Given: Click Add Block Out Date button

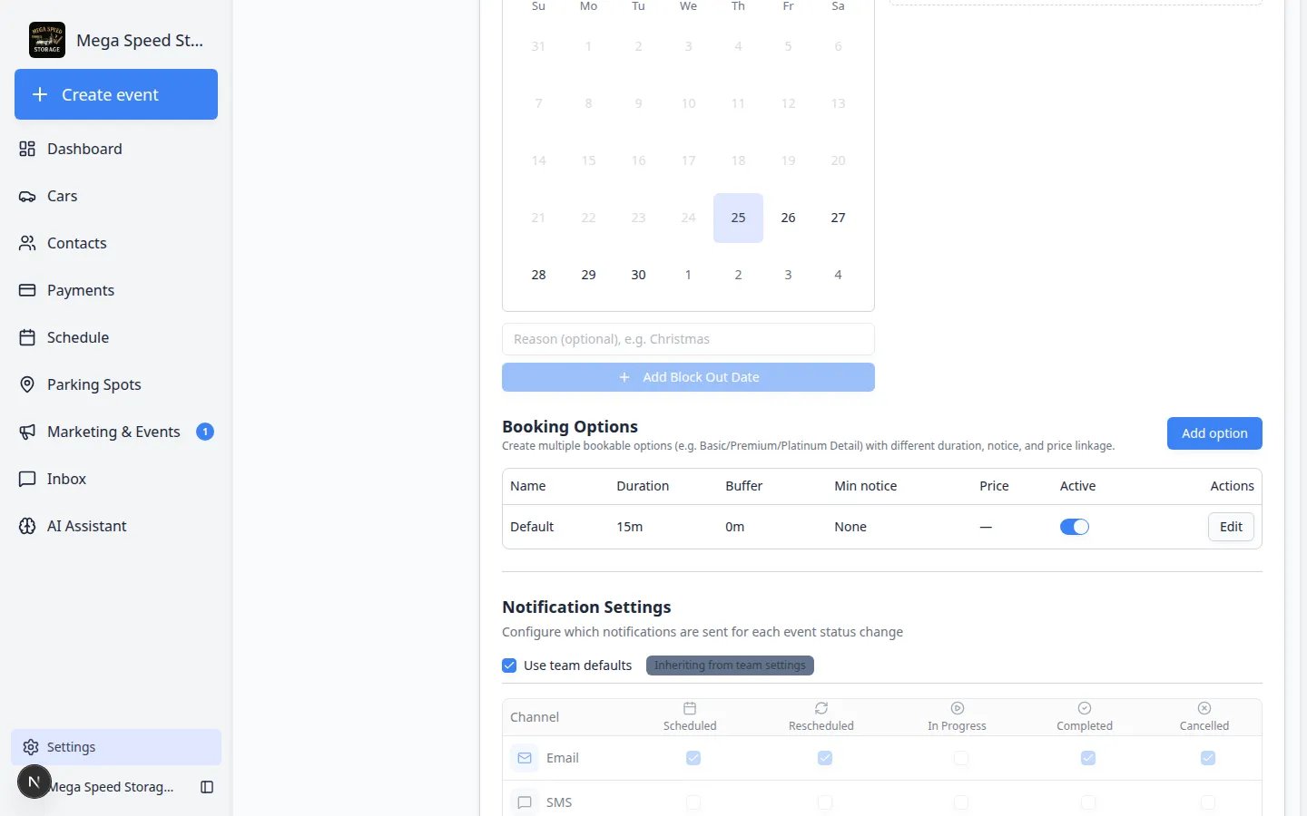Looking at the screenshot, I should (688, 377).
